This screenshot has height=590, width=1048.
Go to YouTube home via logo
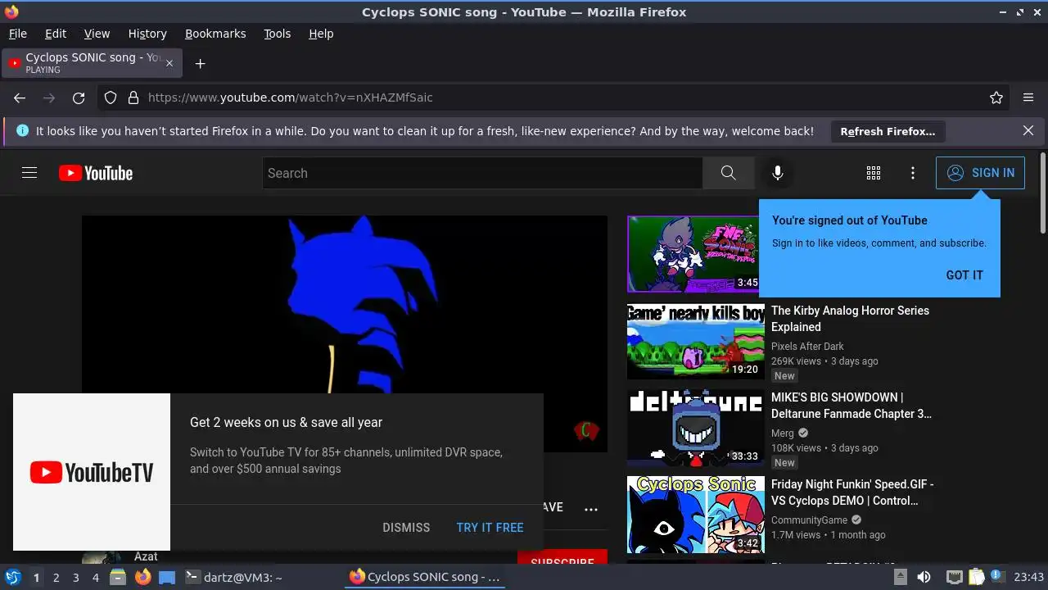(96, 173)
